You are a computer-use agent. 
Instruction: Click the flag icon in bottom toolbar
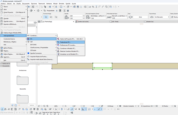pyautogui.click(x=20, y=109)
